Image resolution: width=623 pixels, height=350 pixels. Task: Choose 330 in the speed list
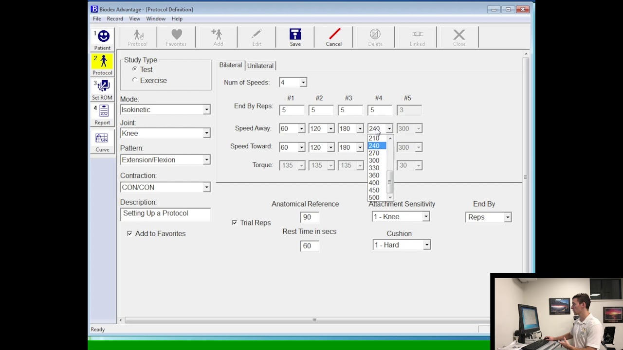377,168
